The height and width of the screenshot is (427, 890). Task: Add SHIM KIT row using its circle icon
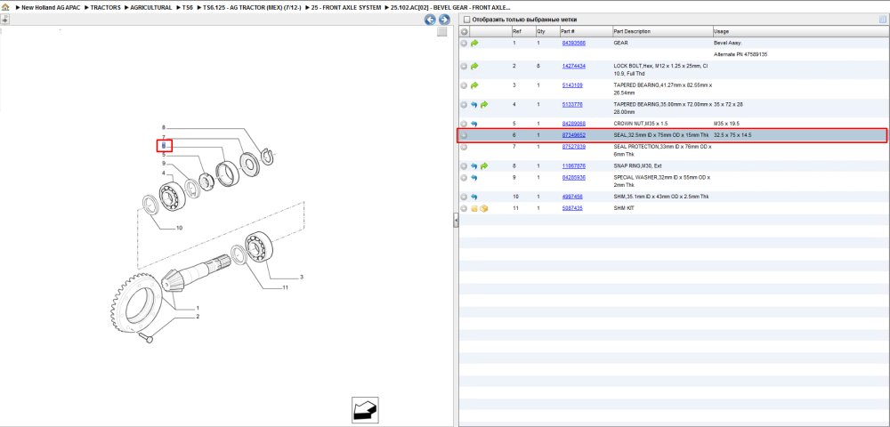click(x=465, y=209)
